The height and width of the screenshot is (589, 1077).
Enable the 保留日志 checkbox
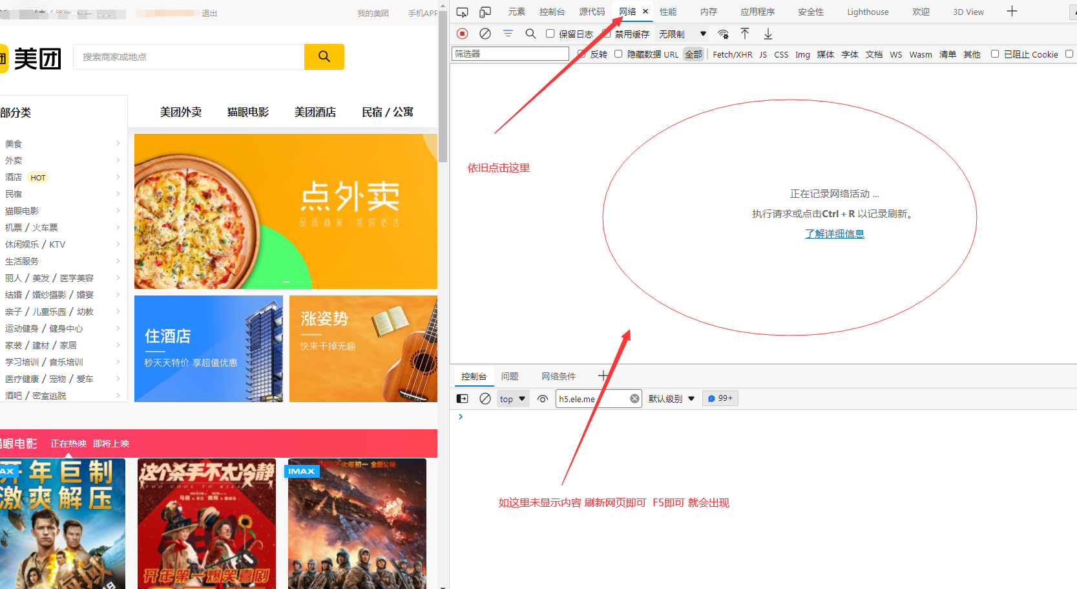(x=550, y=34)
